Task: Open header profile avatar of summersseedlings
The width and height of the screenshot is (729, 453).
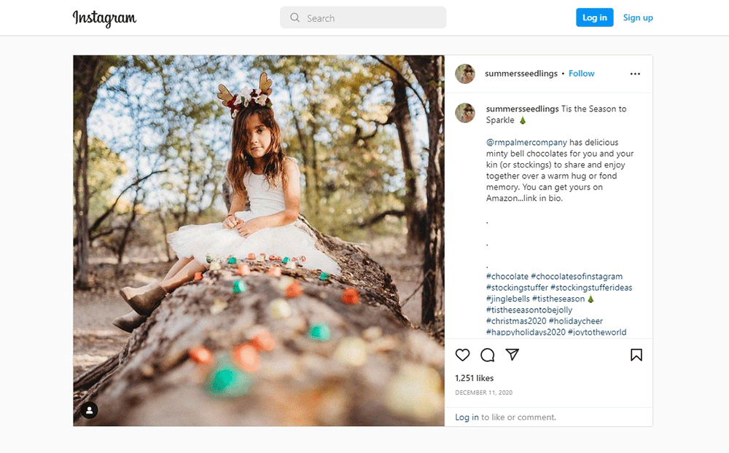Action: (x=465, y=74)
